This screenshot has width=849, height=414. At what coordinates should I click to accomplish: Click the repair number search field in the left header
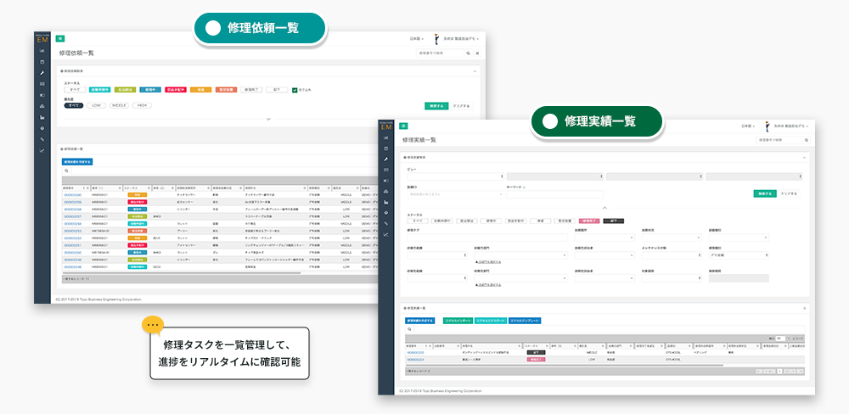(x=441, y=53)
